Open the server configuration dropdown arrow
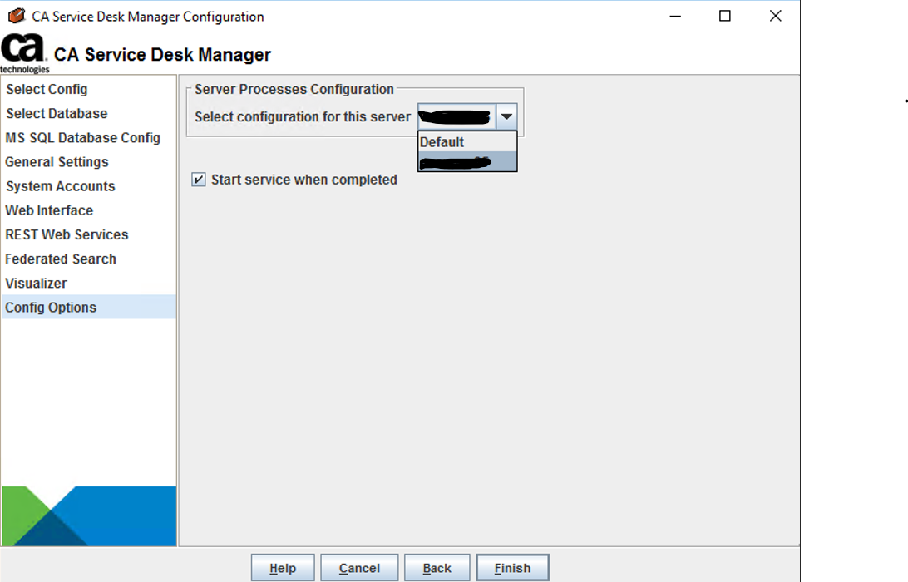Viewport: 908px width, 582px height. tap(506, 116)
